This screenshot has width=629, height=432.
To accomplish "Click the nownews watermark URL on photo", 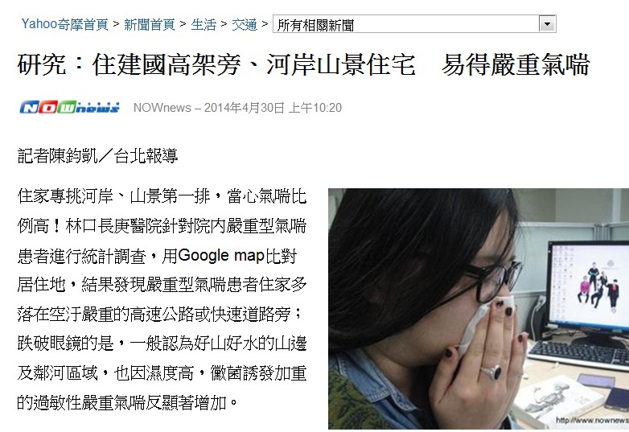I will click(592, 420).
